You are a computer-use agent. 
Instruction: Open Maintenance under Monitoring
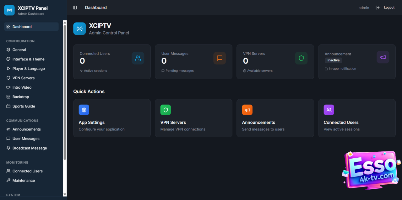24,181
